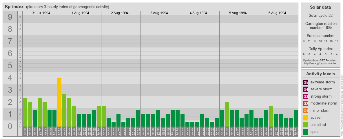The image size is (343, 139).
Task: Click the G3 strong storm badge
Action: pos(306,96)
